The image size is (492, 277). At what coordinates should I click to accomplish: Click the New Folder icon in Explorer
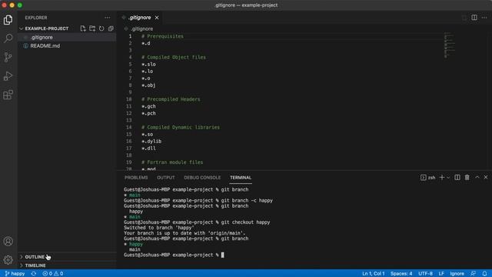[x=92, y=28]
